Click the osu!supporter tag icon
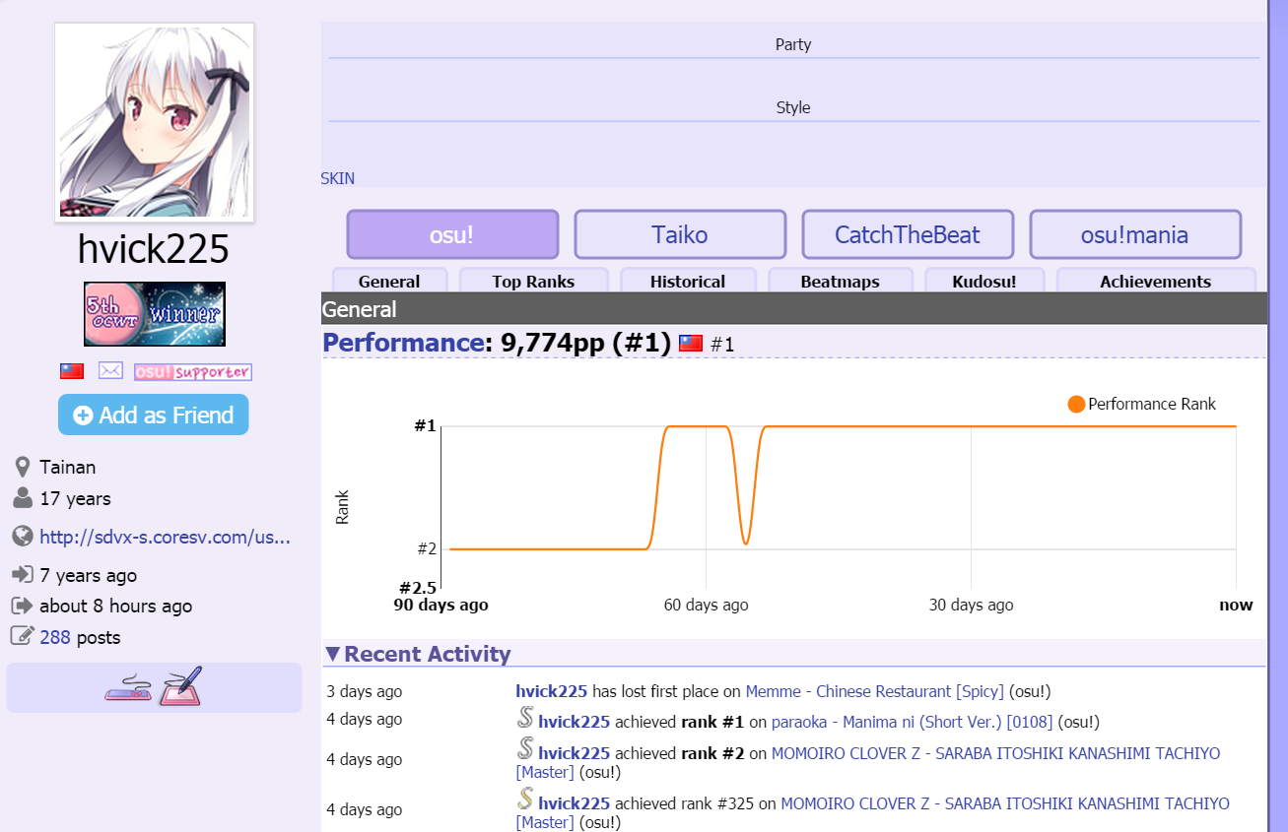This screenshot has width=1288, height=832. pos(192,372)
